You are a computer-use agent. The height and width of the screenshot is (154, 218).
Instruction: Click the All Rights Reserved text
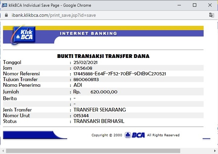[163, 135]
